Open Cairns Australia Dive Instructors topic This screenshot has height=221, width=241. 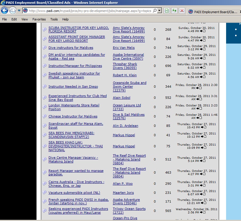(76, 184)
